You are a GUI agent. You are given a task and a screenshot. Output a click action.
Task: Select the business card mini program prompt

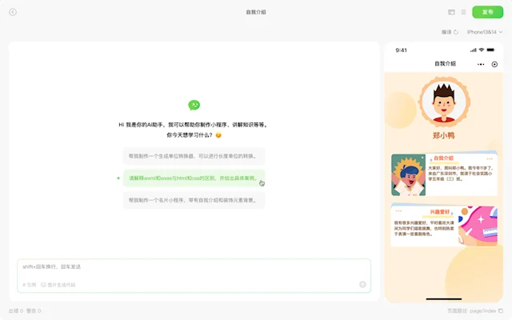194,200
